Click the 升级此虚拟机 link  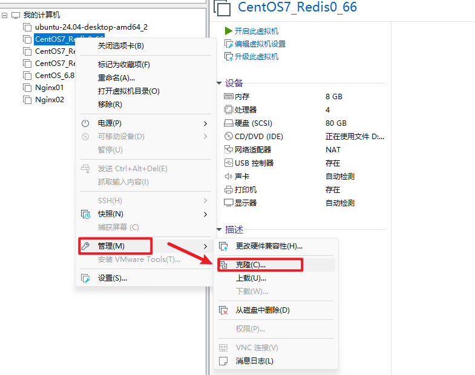coord(257,57)
